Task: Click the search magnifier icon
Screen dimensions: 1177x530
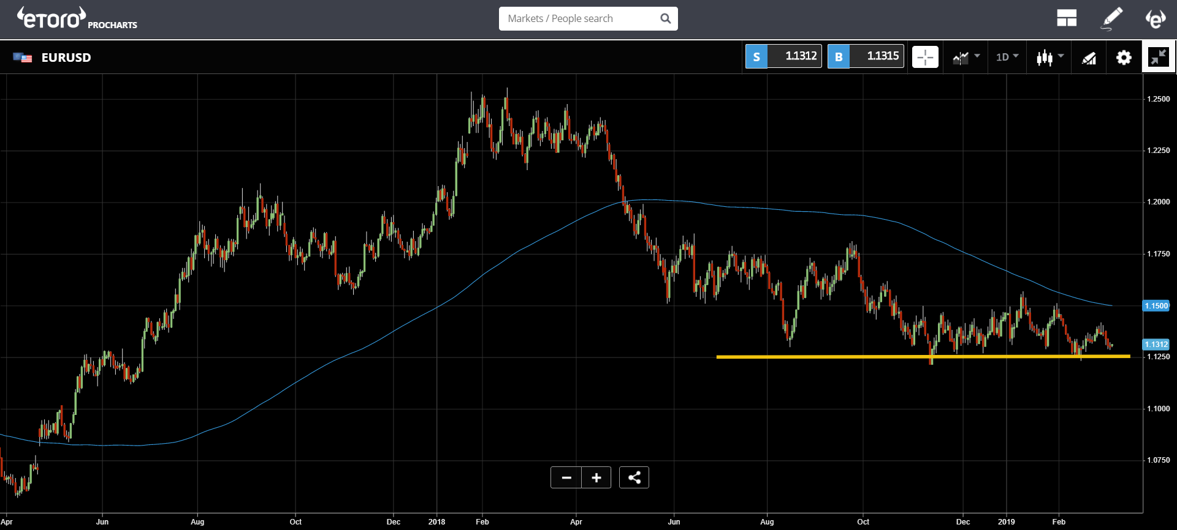Action: click(x=665, y=18)
